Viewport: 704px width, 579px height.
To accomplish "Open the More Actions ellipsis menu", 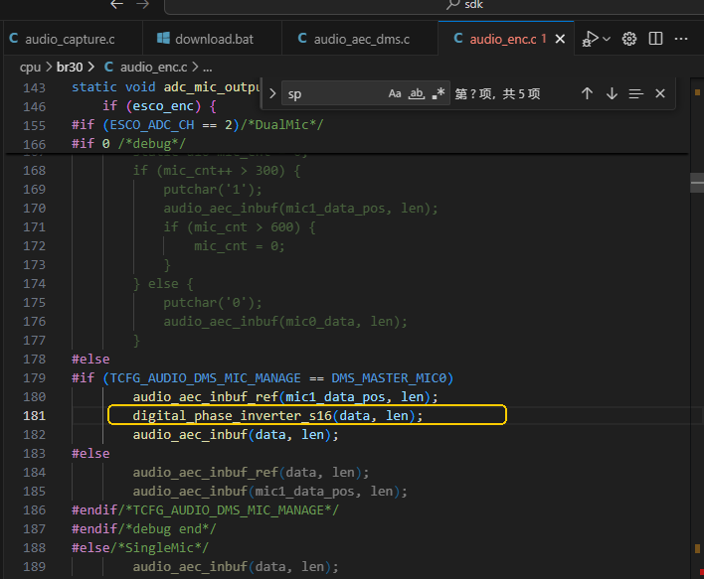I will [x=681, y=39].
